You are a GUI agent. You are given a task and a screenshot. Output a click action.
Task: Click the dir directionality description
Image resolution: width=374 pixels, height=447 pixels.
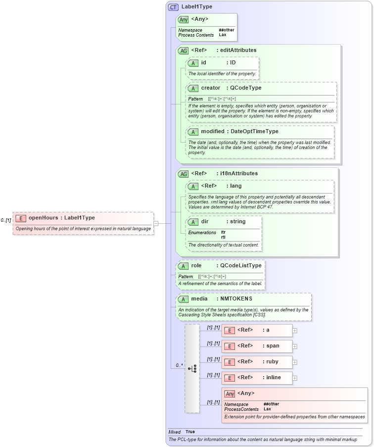pyautogui.click(x=224, y=245)
